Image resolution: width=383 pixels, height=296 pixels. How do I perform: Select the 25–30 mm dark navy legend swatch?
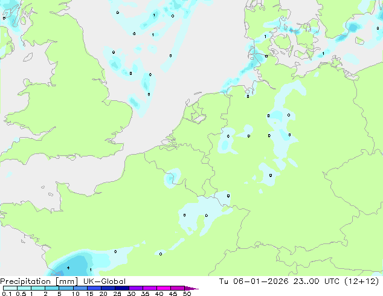(x=121, y=288)
